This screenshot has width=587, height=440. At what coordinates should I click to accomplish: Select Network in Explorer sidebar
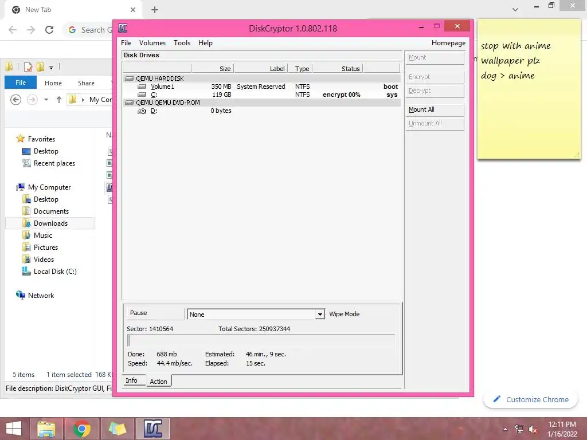[x=41, y=296]
